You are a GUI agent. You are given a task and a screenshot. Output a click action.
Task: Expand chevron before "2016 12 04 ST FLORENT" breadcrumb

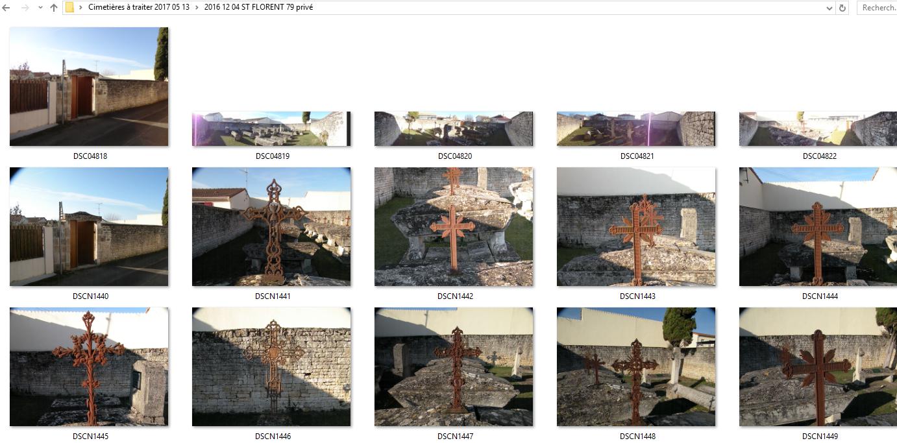click(197, 8)
